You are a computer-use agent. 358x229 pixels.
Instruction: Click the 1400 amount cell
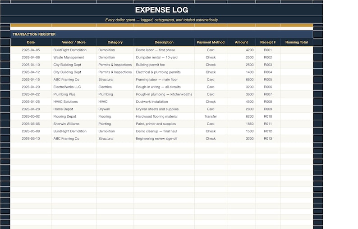pyautogui.click(x=241, y=72)
